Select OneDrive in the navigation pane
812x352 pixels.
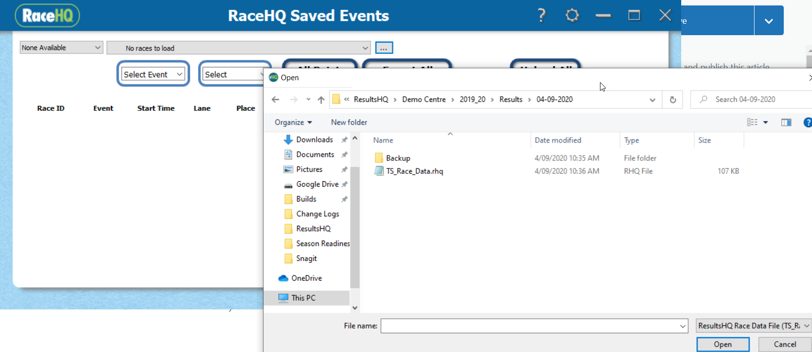click(x=306, y=278)
